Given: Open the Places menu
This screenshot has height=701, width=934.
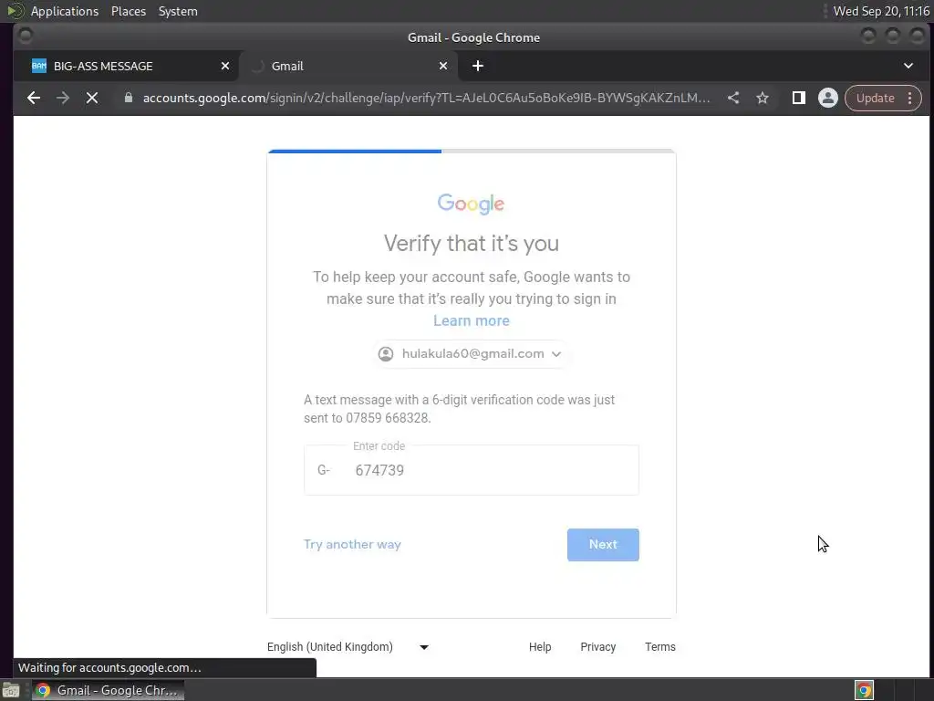Looking at the screenshot, I should (x=128, y=11).
